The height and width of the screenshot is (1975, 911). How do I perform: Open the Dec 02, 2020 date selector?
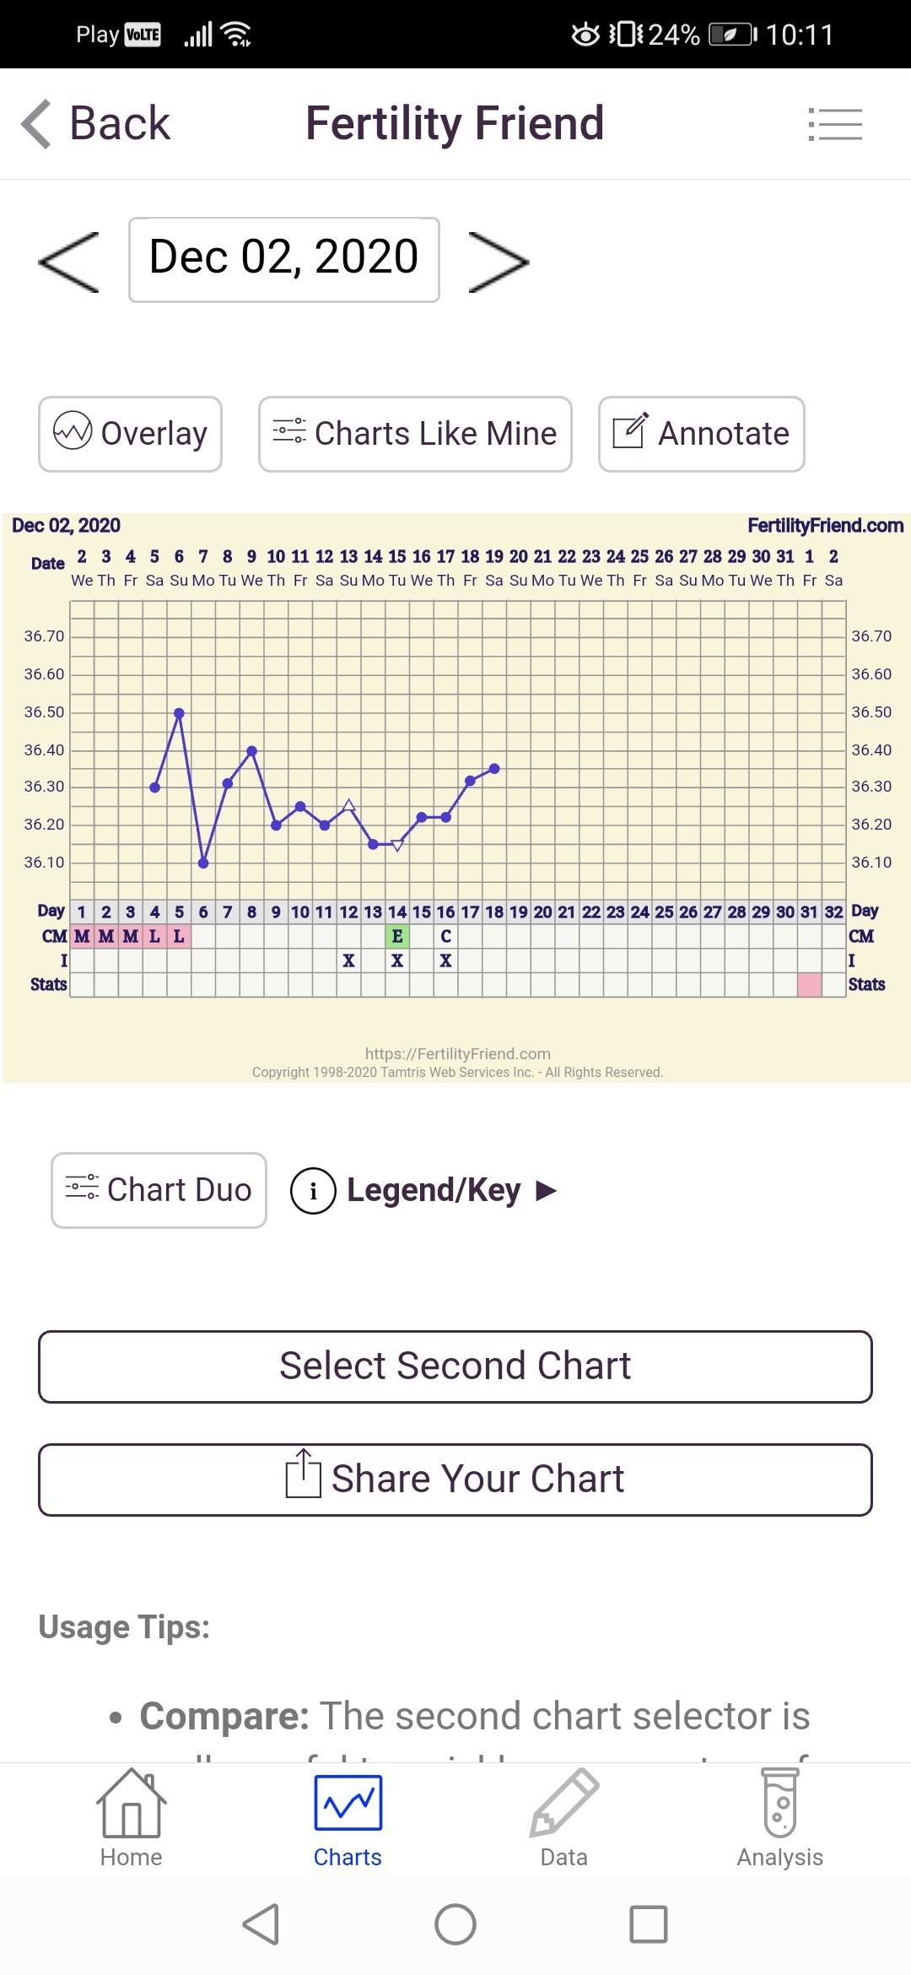pyautogui.click(x=283, y=259)
